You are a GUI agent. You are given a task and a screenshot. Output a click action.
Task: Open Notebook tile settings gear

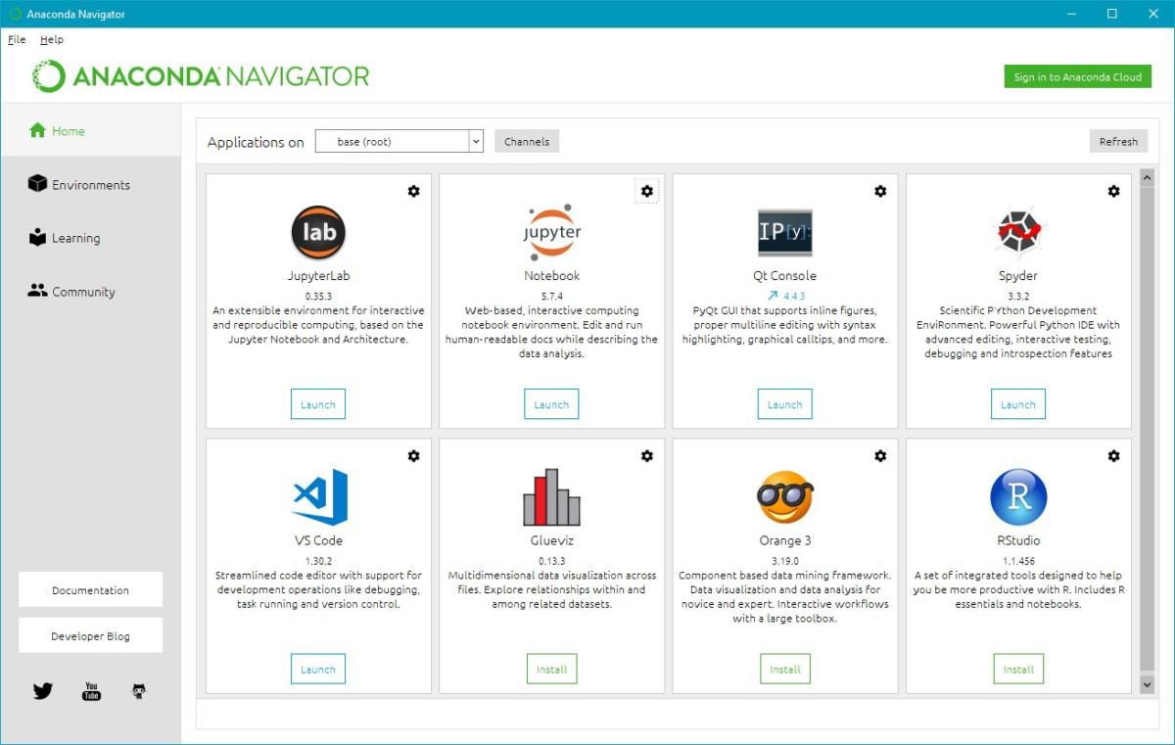pyautogui.click(x=646, y=191)
